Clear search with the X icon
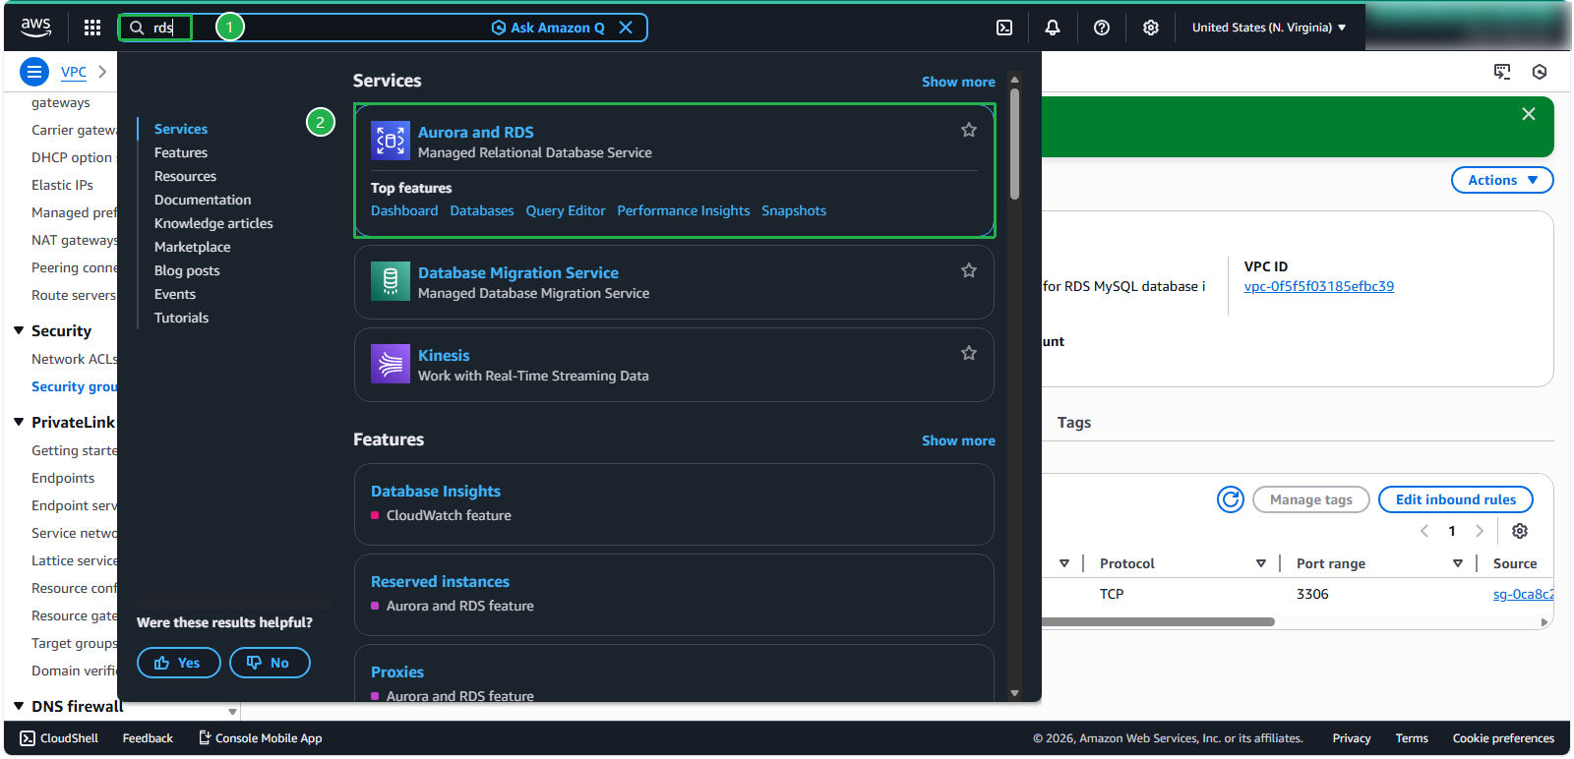 [626, 28]
